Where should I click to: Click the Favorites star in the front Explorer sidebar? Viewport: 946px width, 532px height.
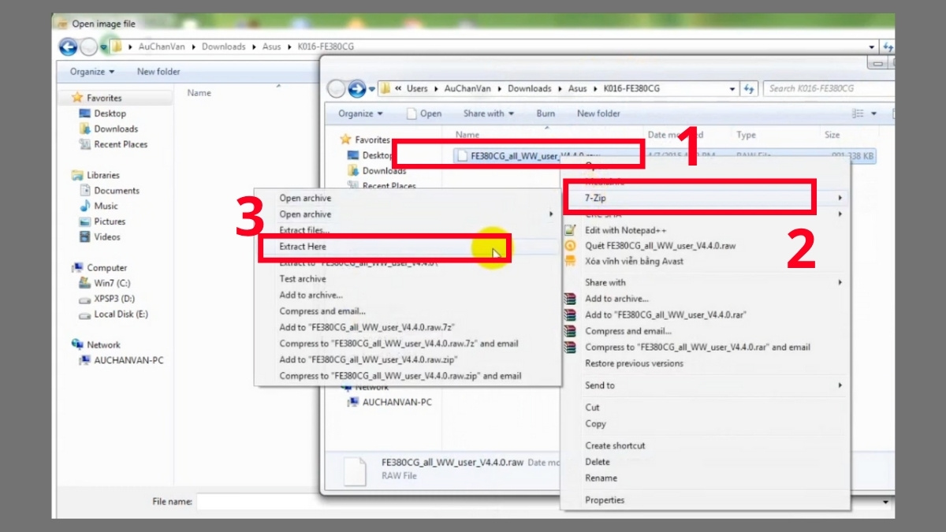tap(345, 140)
